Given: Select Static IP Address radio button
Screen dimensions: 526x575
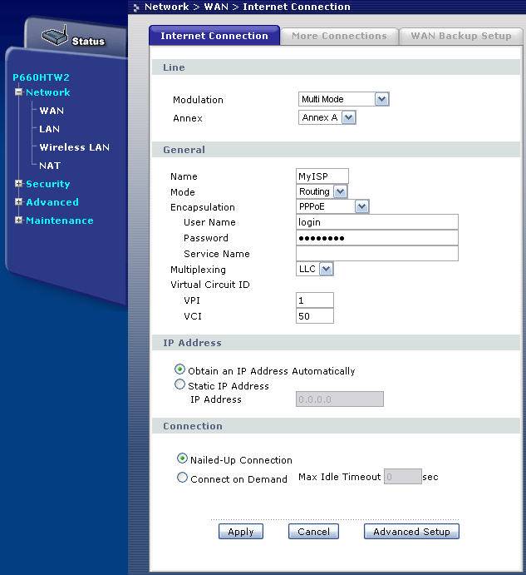Looking at the screenshot, I should tap(180, 385).
